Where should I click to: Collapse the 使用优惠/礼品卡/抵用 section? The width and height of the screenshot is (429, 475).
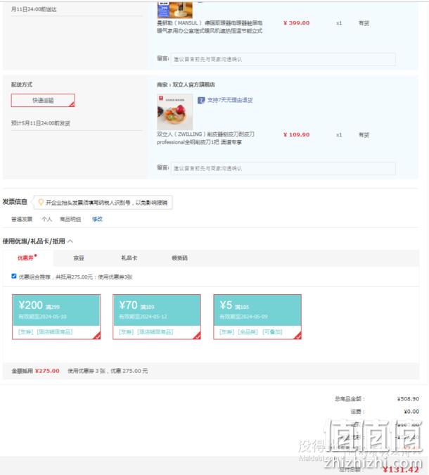[x=70, y=241]
